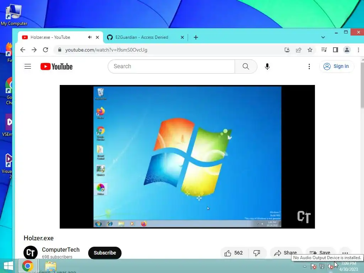Open the padlock site info icon
This screenshot has height=273, width=364.
[60, 50]
